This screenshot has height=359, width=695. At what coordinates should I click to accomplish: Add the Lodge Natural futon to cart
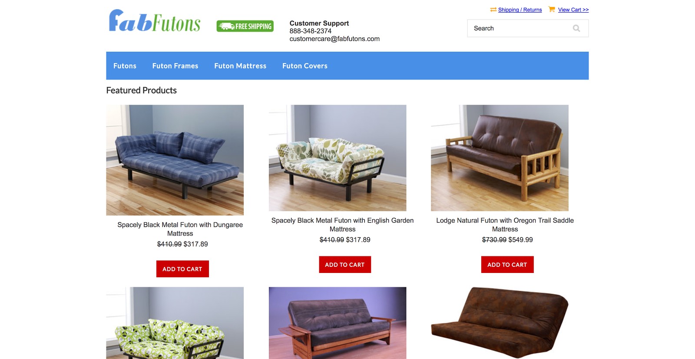click(x=507, y=265)
